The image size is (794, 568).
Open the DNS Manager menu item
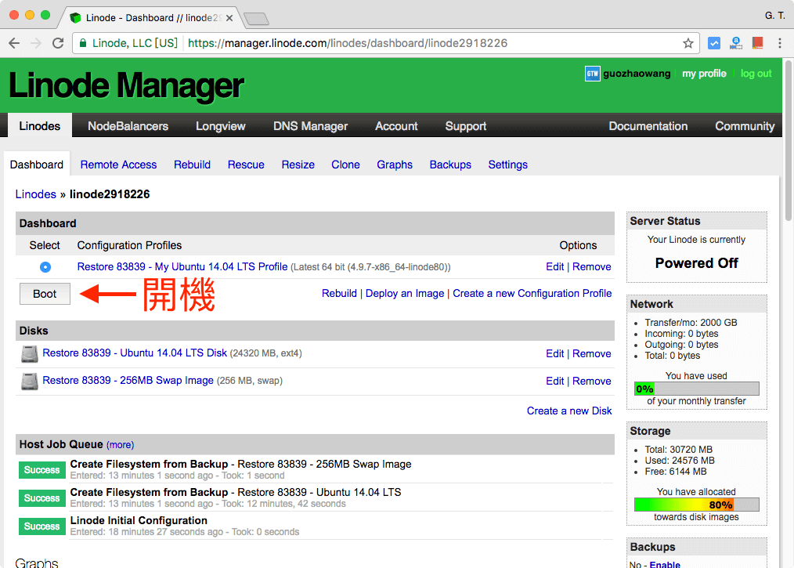310,126
